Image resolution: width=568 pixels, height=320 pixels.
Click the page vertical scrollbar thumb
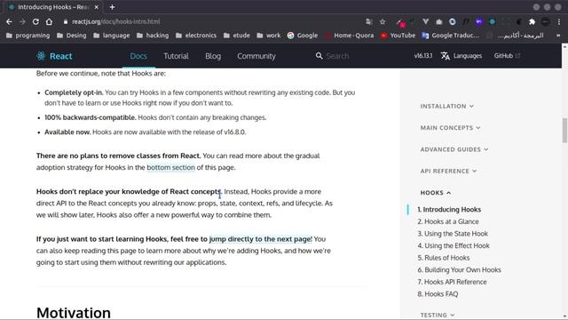(x=564, y=131)
